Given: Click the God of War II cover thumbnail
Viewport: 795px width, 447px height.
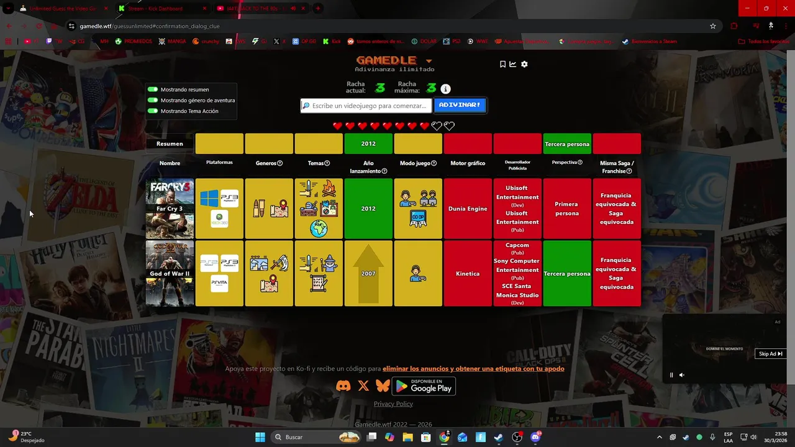Looking at the screenshot, I should (x=170, y=274).
